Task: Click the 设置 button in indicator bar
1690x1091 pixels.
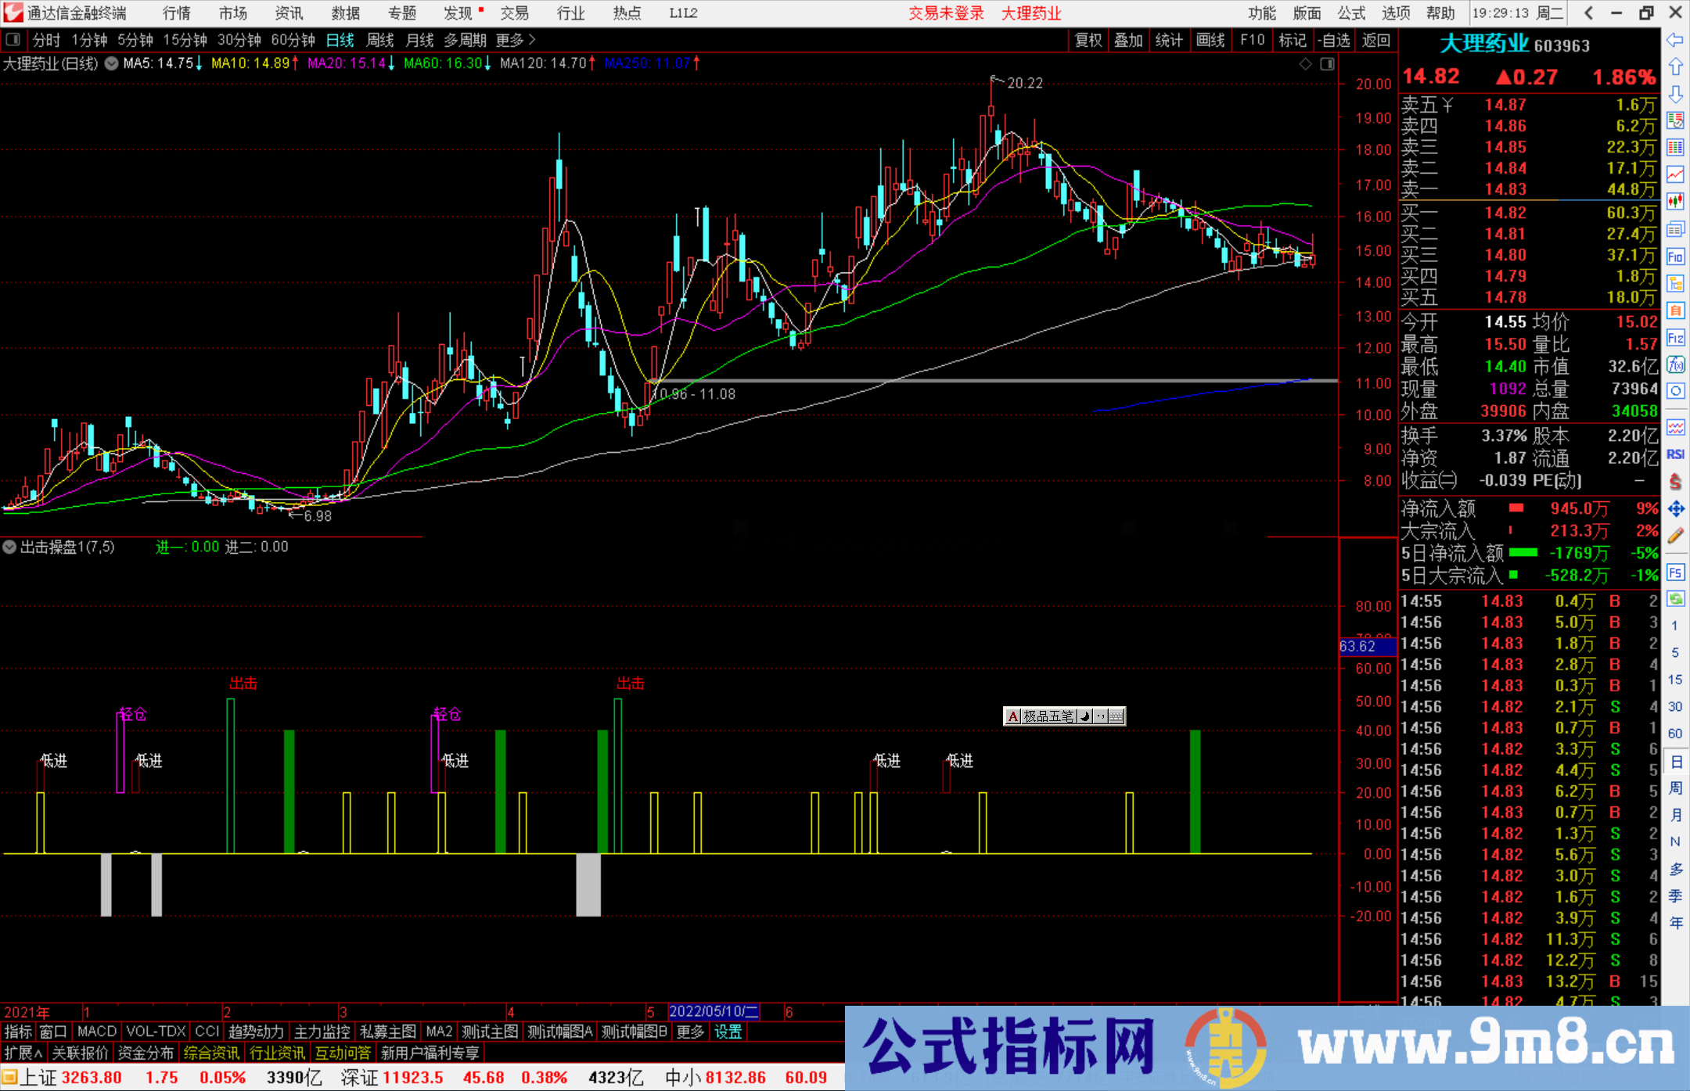Action: (728, 1032)
